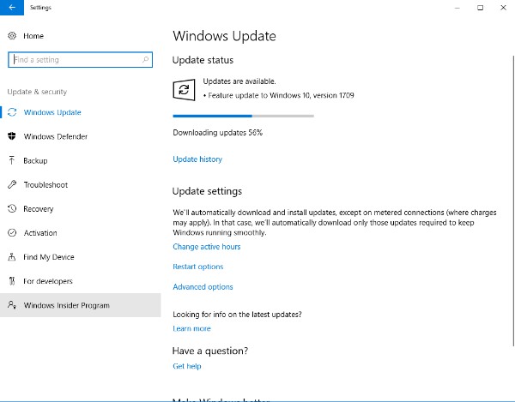This screenshot has height=402, width=515.
Task: Click the 'Update settings' heading
Action: (x=207, y=191)
